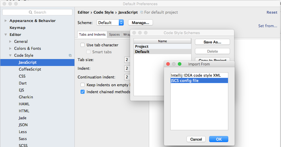Screen dimensions: 281x147
Task: Switch to the Spaces tab
Action: pyautogui.click(x=114, y=34)
